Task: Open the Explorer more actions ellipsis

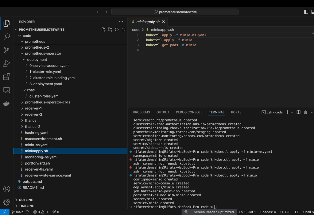Action: (121, 22)
